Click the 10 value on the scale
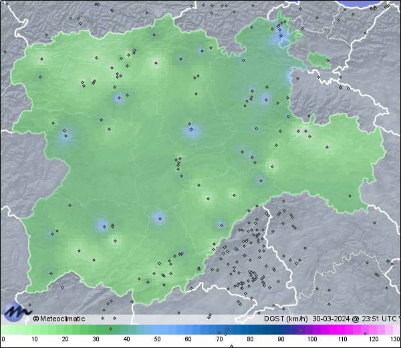 tap(35, 339)
